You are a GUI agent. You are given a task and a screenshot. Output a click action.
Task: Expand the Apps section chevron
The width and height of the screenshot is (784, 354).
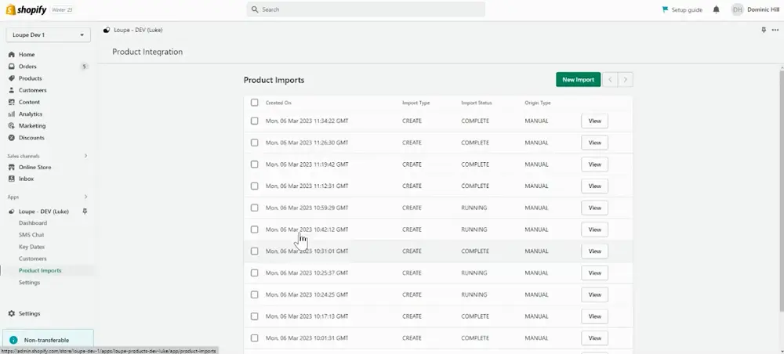[85, 197]
